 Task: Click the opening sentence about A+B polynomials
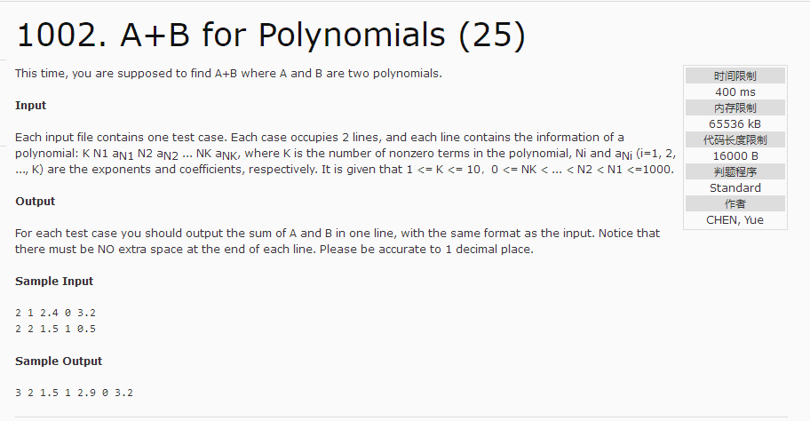[x=228, y=74]
